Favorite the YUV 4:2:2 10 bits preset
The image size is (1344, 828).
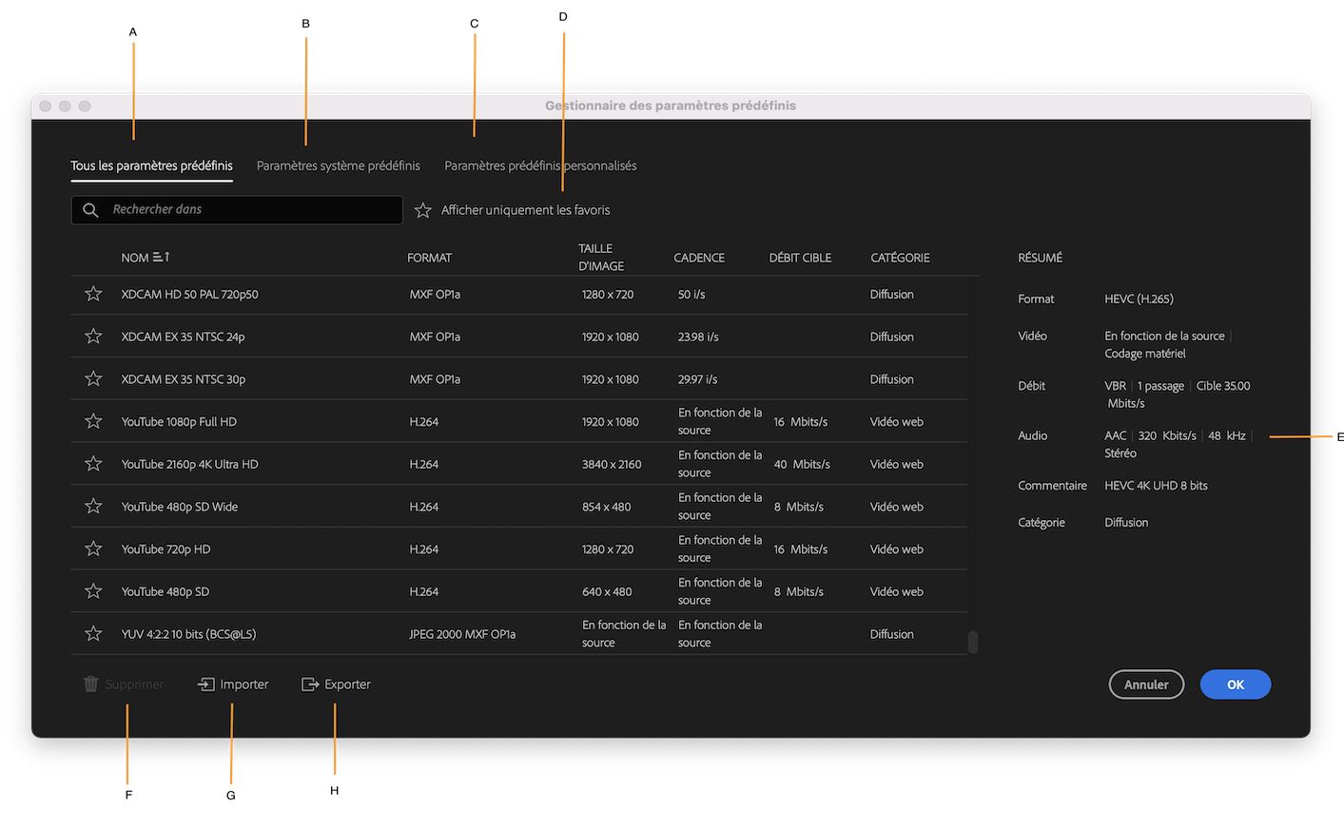(x=93, y=633)
